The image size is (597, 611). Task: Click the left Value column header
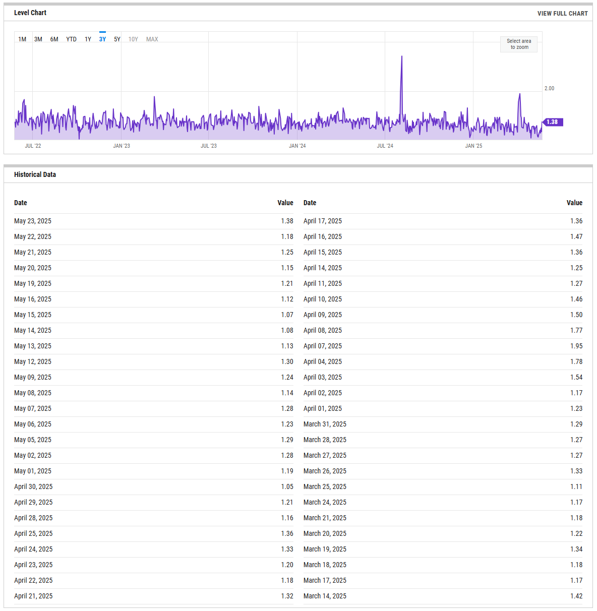click(285, 203)
